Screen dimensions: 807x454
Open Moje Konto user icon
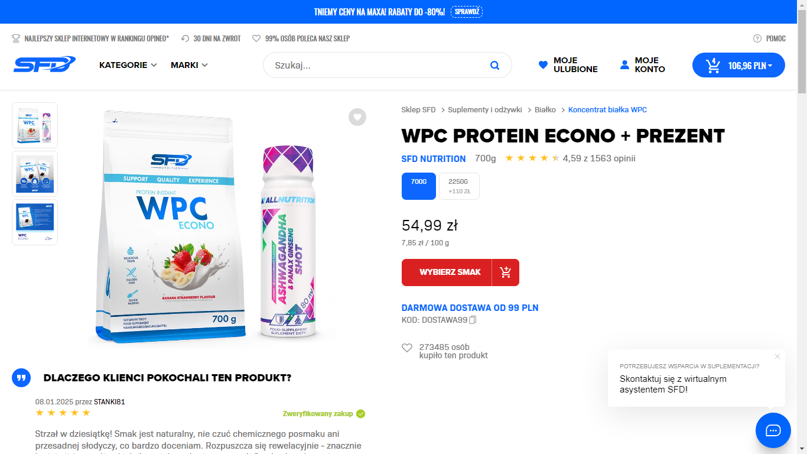625,65
